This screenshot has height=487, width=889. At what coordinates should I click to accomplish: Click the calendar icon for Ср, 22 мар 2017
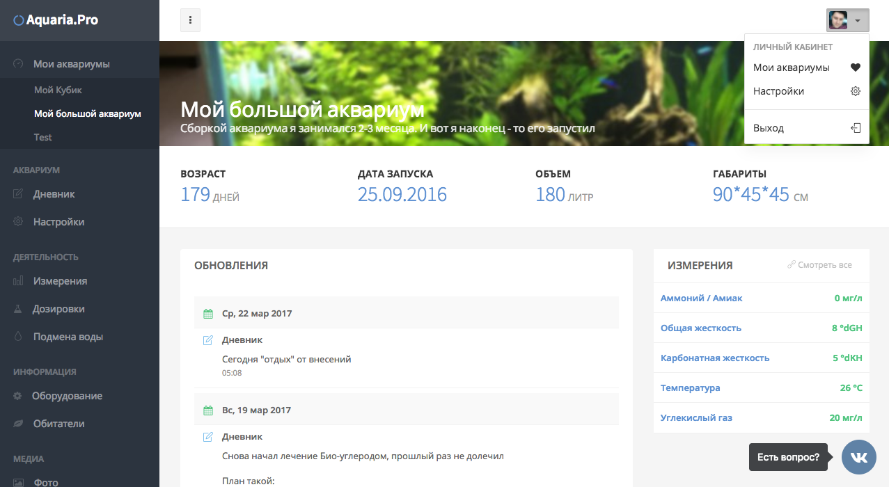207,314
